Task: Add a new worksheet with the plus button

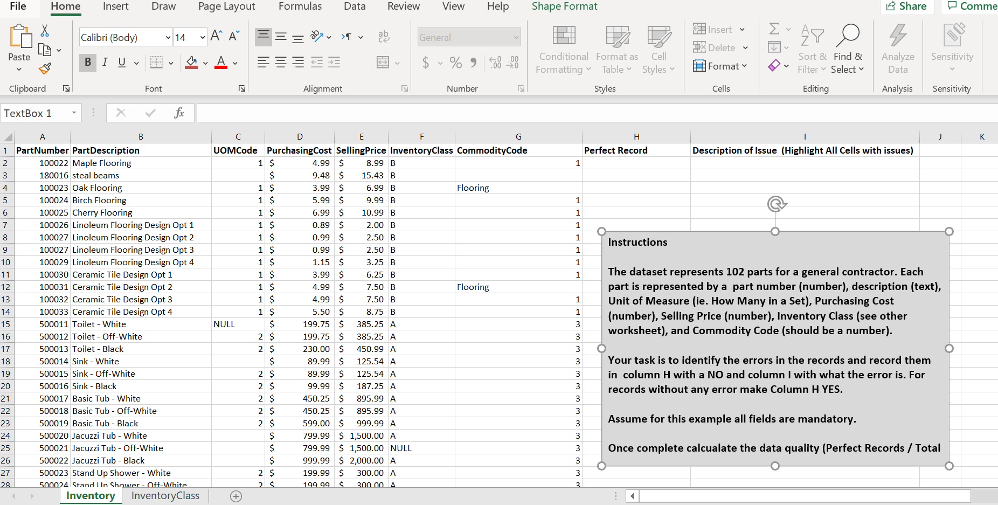Action: (x=235, y=496)
